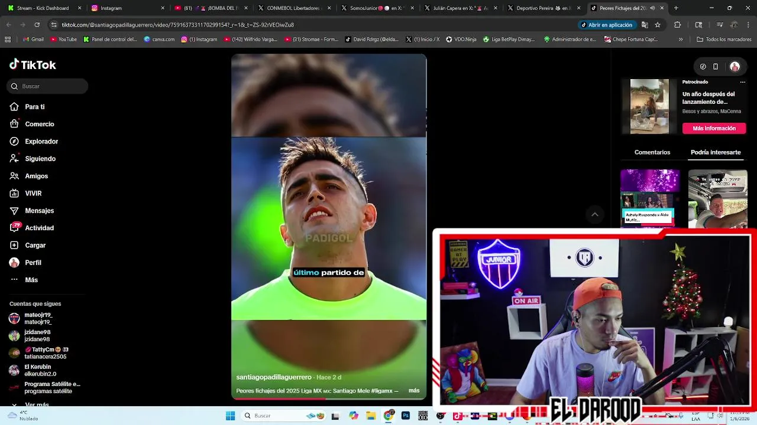The image size is (757, 425).
Task: Open the Chrome apps grid icon
Action: point(8,40)
